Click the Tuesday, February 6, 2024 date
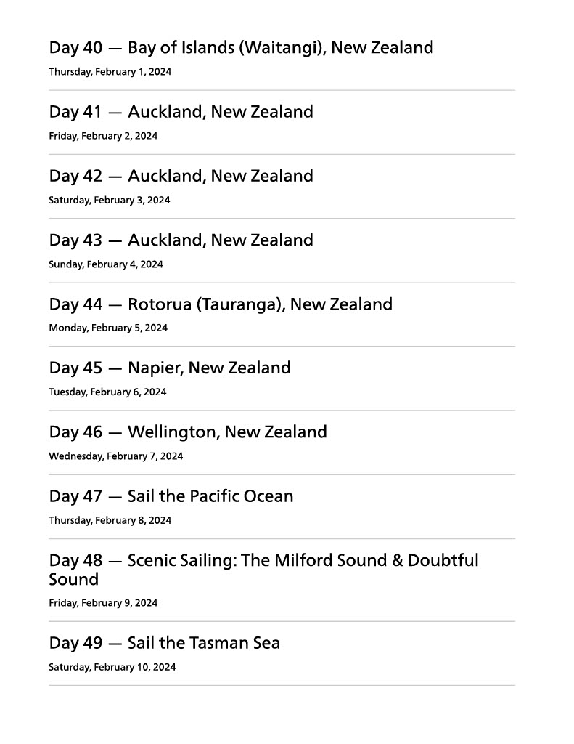The height and width of the screenshot is (744, 574). (x=107, y=392)
